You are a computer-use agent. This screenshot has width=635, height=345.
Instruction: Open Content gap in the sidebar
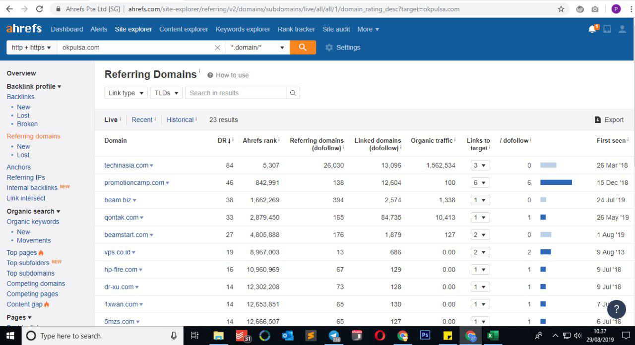click(x=24, y=304)
